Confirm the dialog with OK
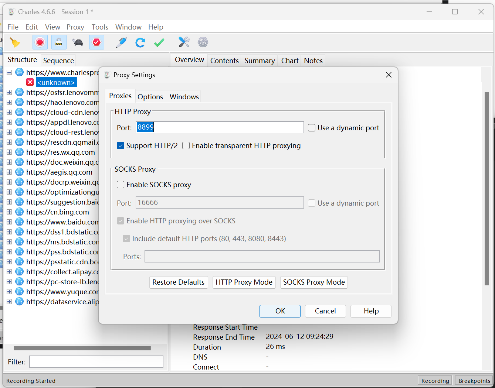This screenshot has height=388, width=495. [x=280, y=311]
